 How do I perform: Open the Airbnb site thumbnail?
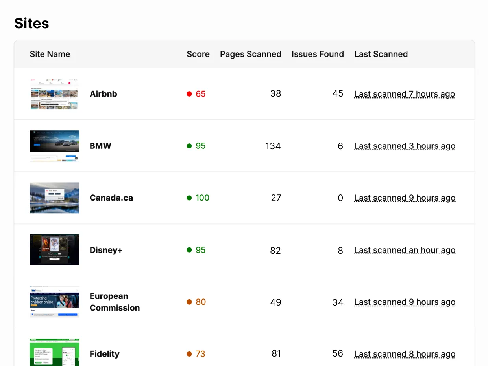[x=54, y=94]
